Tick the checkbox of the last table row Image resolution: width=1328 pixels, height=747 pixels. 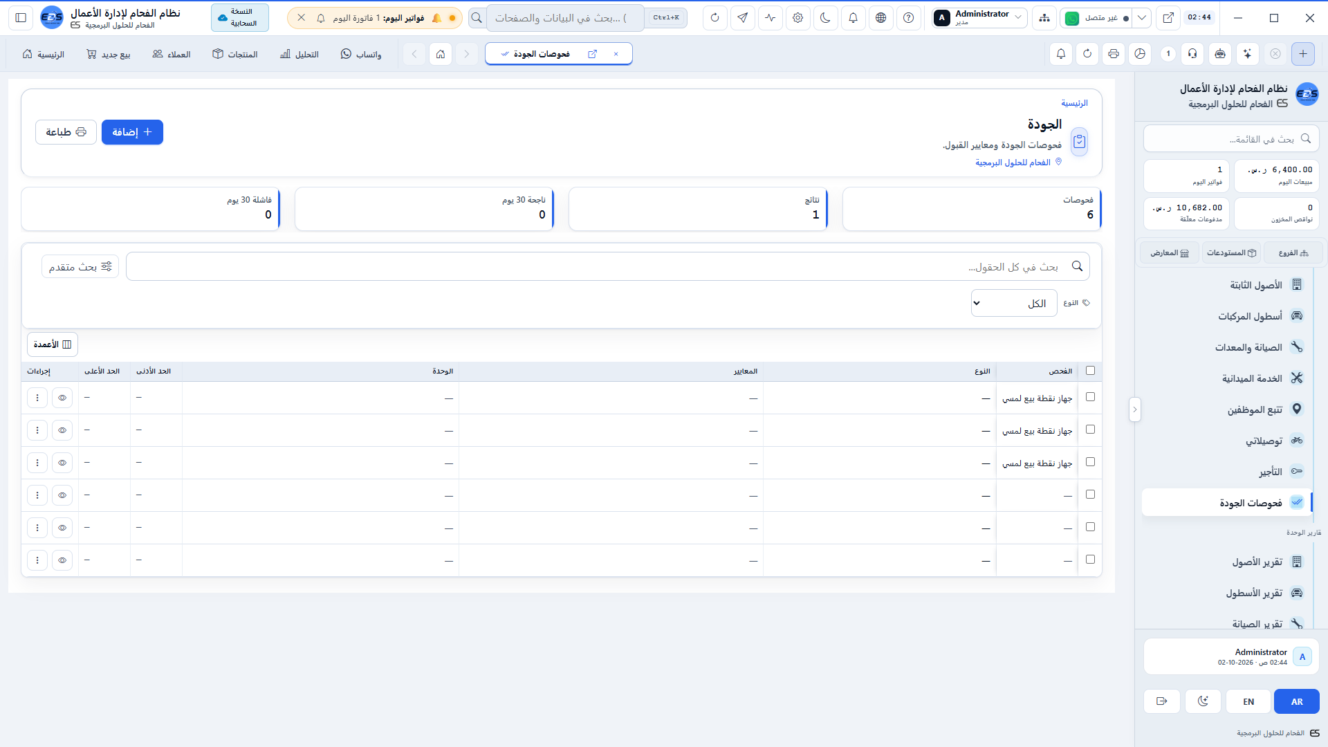coord(1091,560)
